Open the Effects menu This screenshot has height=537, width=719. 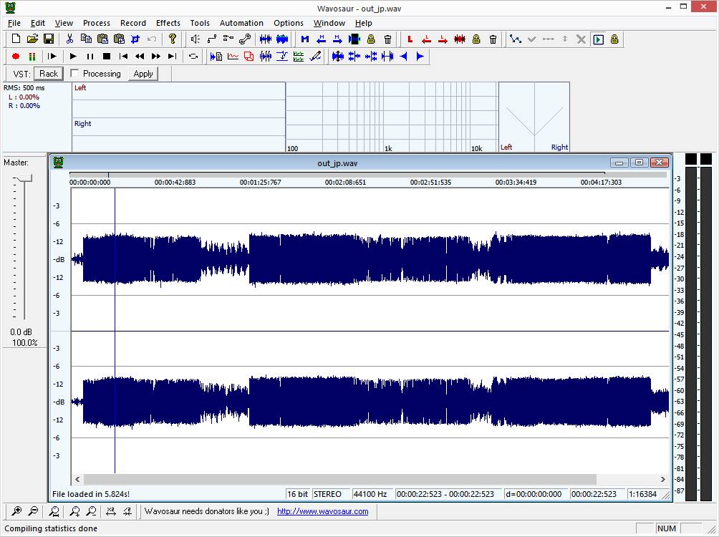pos(168,23)
